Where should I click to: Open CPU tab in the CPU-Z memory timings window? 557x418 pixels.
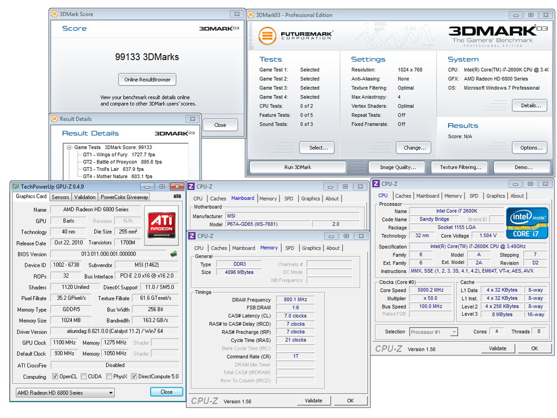tap(199, 248)
